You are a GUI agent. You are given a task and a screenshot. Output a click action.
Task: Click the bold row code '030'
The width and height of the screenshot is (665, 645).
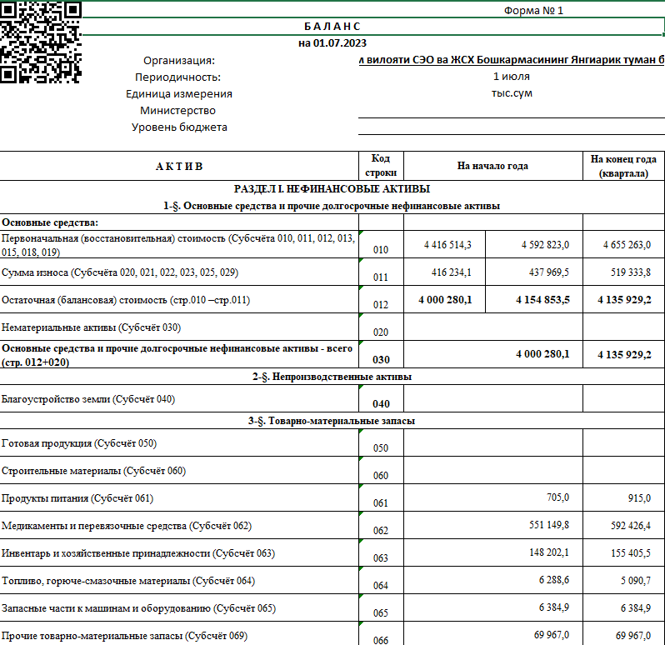tap(381, 360)
